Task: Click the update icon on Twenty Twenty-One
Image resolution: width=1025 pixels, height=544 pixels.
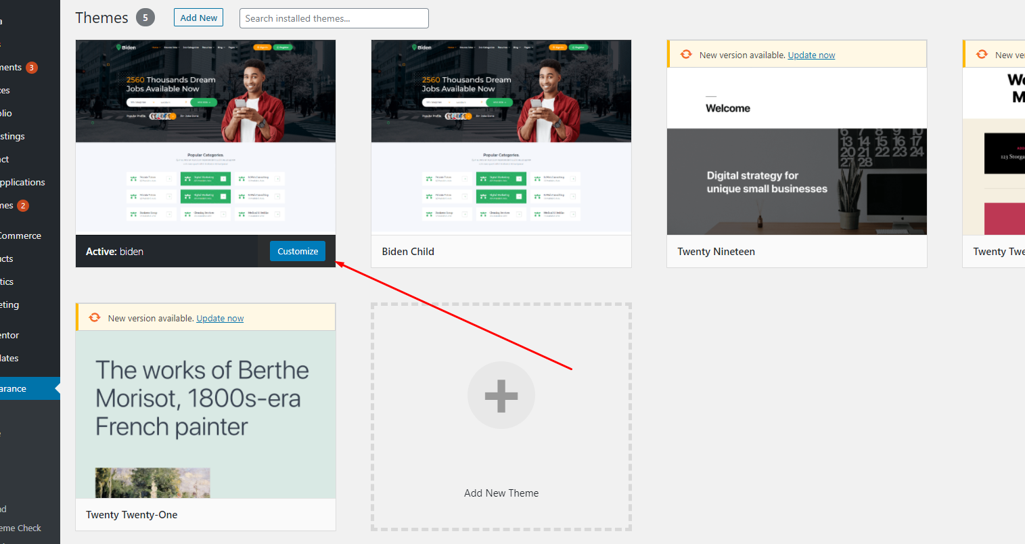Action: coord(95,317)
